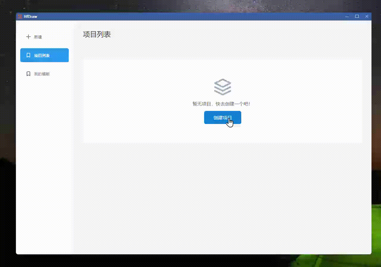
Task: Click the minimize icon in the title bar
Action: (x=347, y=16)
